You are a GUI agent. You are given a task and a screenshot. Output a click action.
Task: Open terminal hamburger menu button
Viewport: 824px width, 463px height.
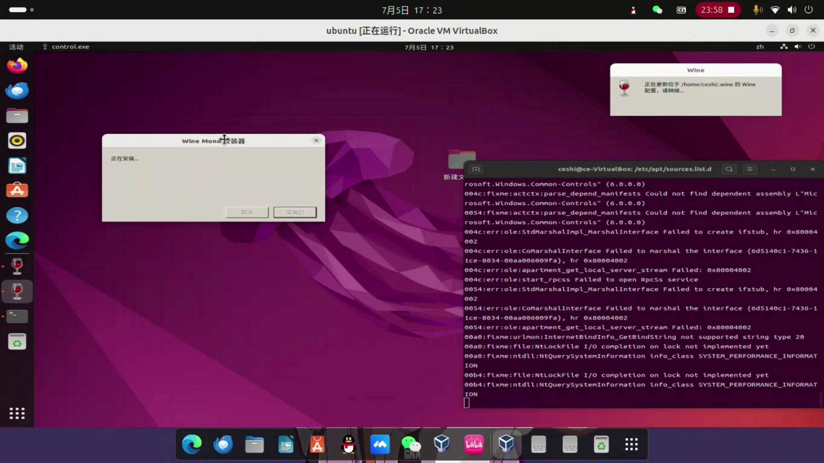point(750,169)
